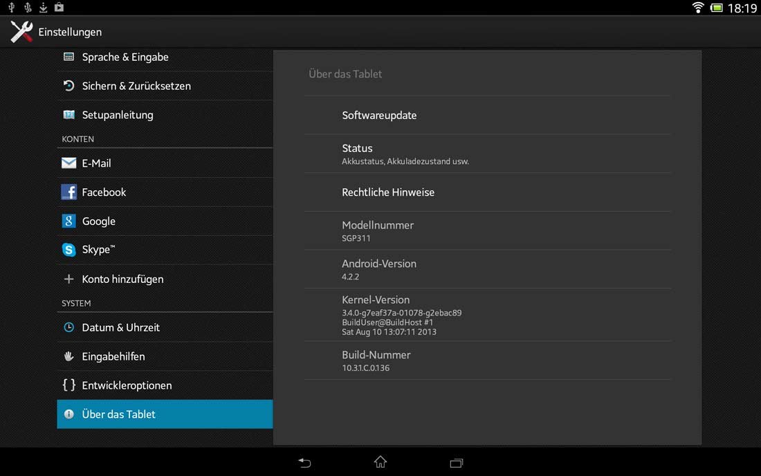The width and height of the screenshot is (761, 476).
Task: Tap the Home navigation button
Action: 380,462
